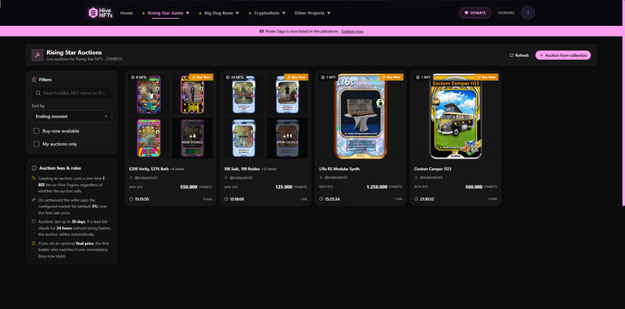Click the +6 more text on first auction
Image resolution: width=625 pixels, height=309 pixels.
click(177, 169)
